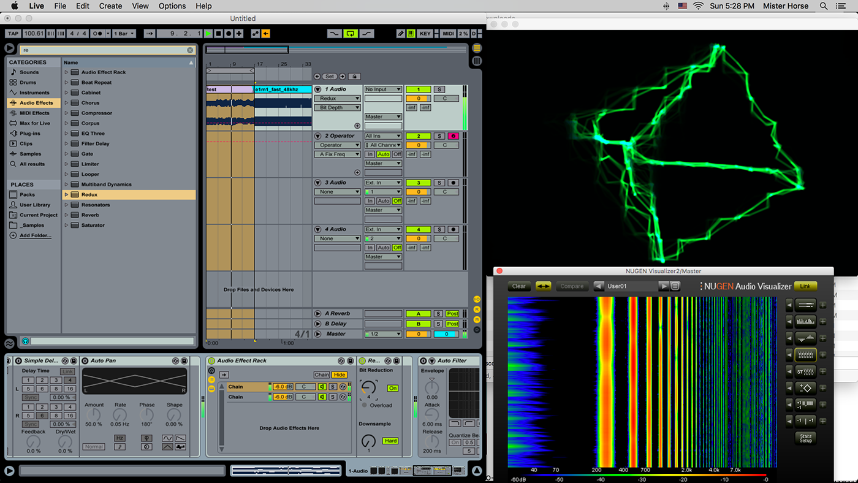
Task: Toggle the Follow arrow icon in the transport
Action: tap(150, 34)
